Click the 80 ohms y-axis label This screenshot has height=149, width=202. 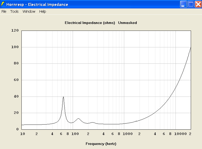coord(16,63)
